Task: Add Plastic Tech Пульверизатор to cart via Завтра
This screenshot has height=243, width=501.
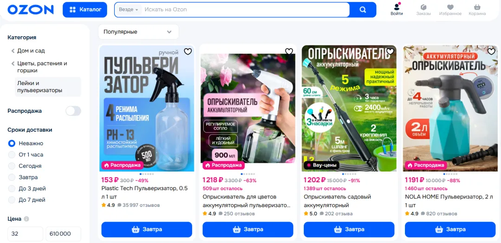Action: 147,230
